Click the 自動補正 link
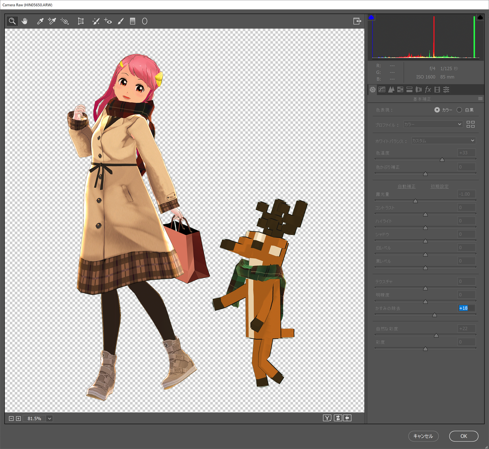Viewport: 489px width, 449px height. (x=407, y=187)
